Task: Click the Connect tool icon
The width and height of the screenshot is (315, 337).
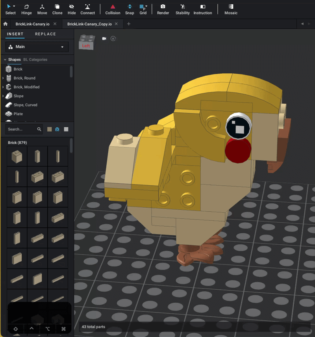Action: tap(87, 9)
